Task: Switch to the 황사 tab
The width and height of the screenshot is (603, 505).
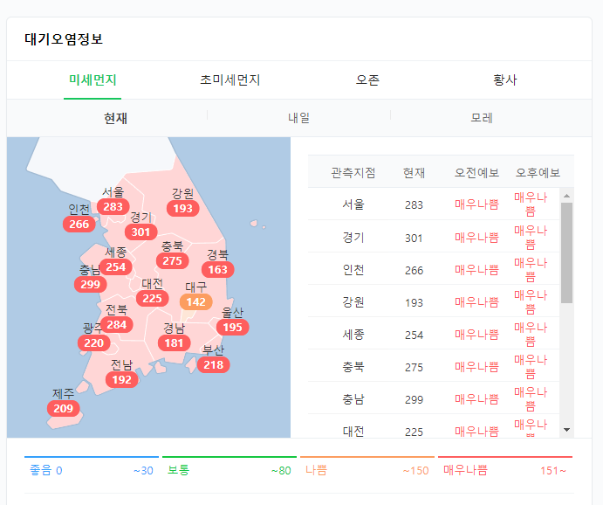Action: tap(505, 80)
